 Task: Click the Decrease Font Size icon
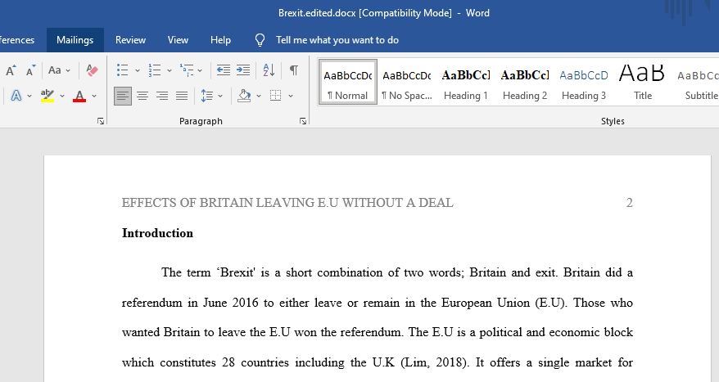31,70
